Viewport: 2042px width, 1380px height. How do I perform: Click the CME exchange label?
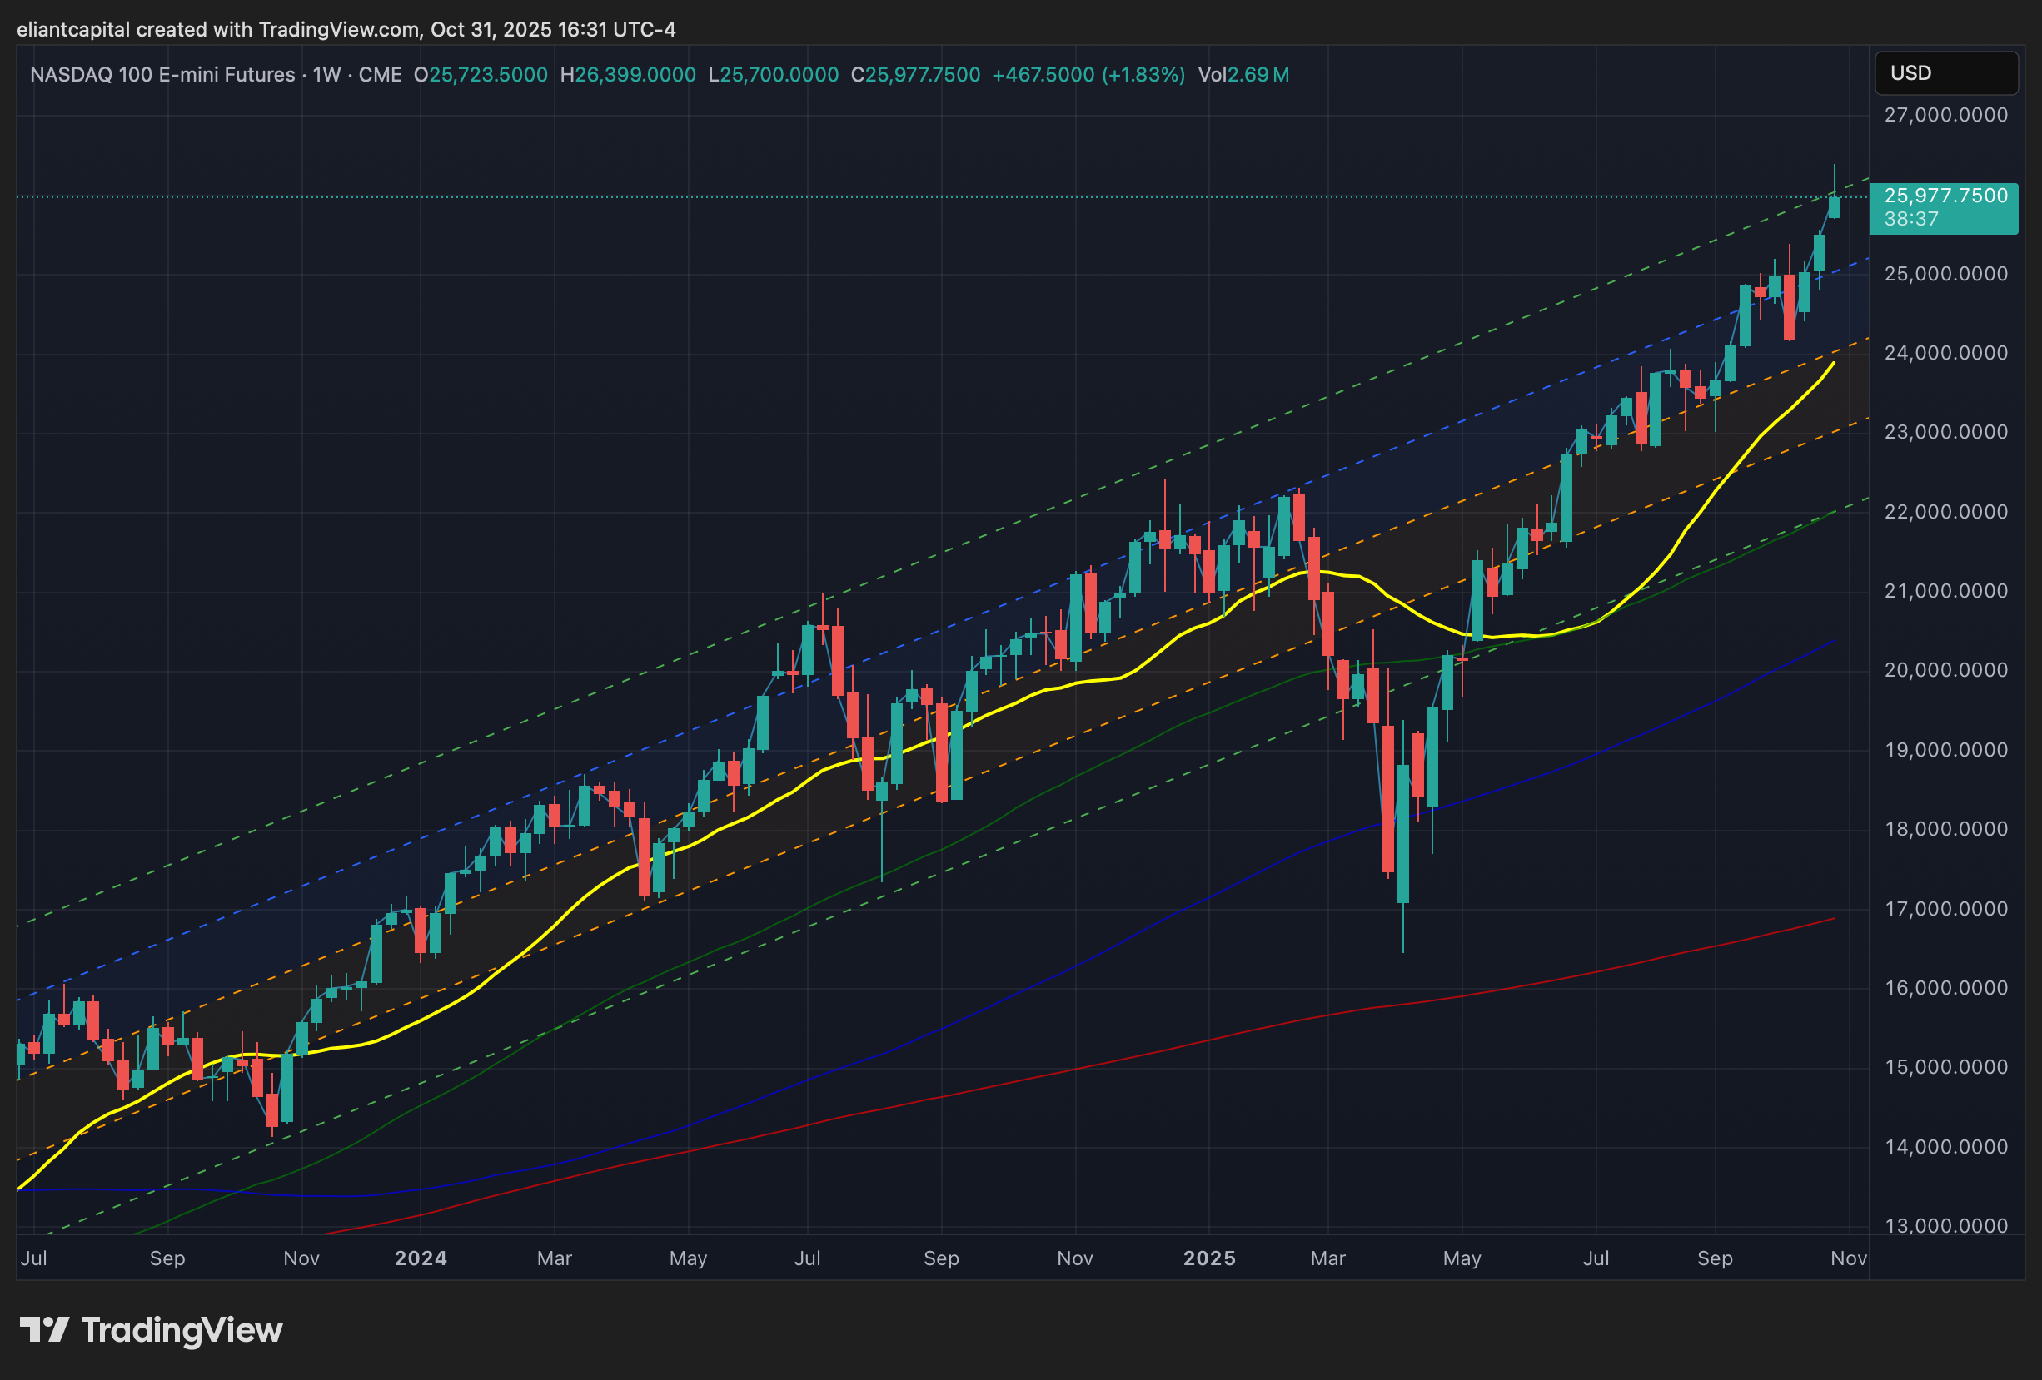click(381, 75)
